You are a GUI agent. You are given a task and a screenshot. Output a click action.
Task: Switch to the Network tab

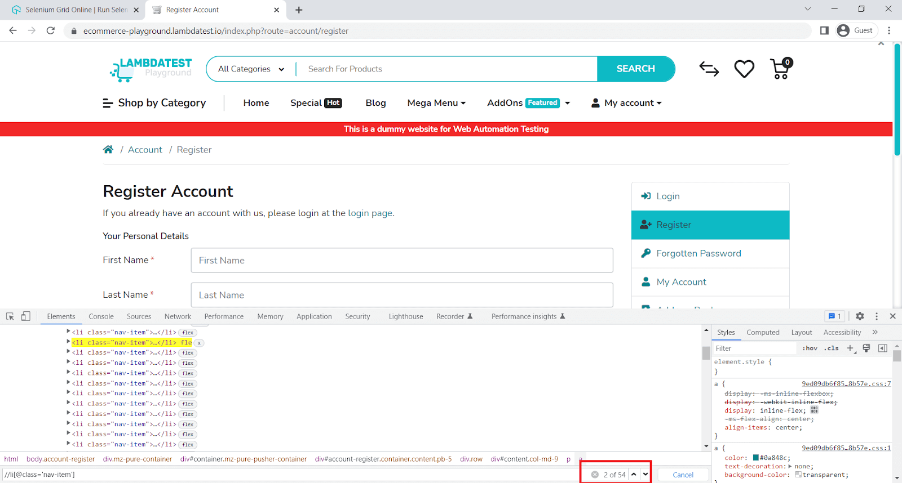click(178, 316)
